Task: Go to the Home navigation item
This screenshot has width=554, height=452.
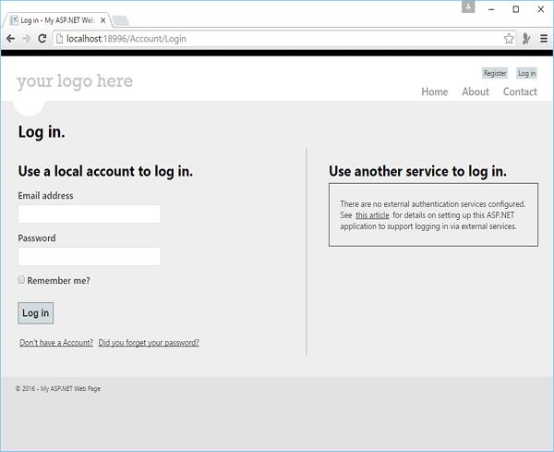Action: click(434, 92)
